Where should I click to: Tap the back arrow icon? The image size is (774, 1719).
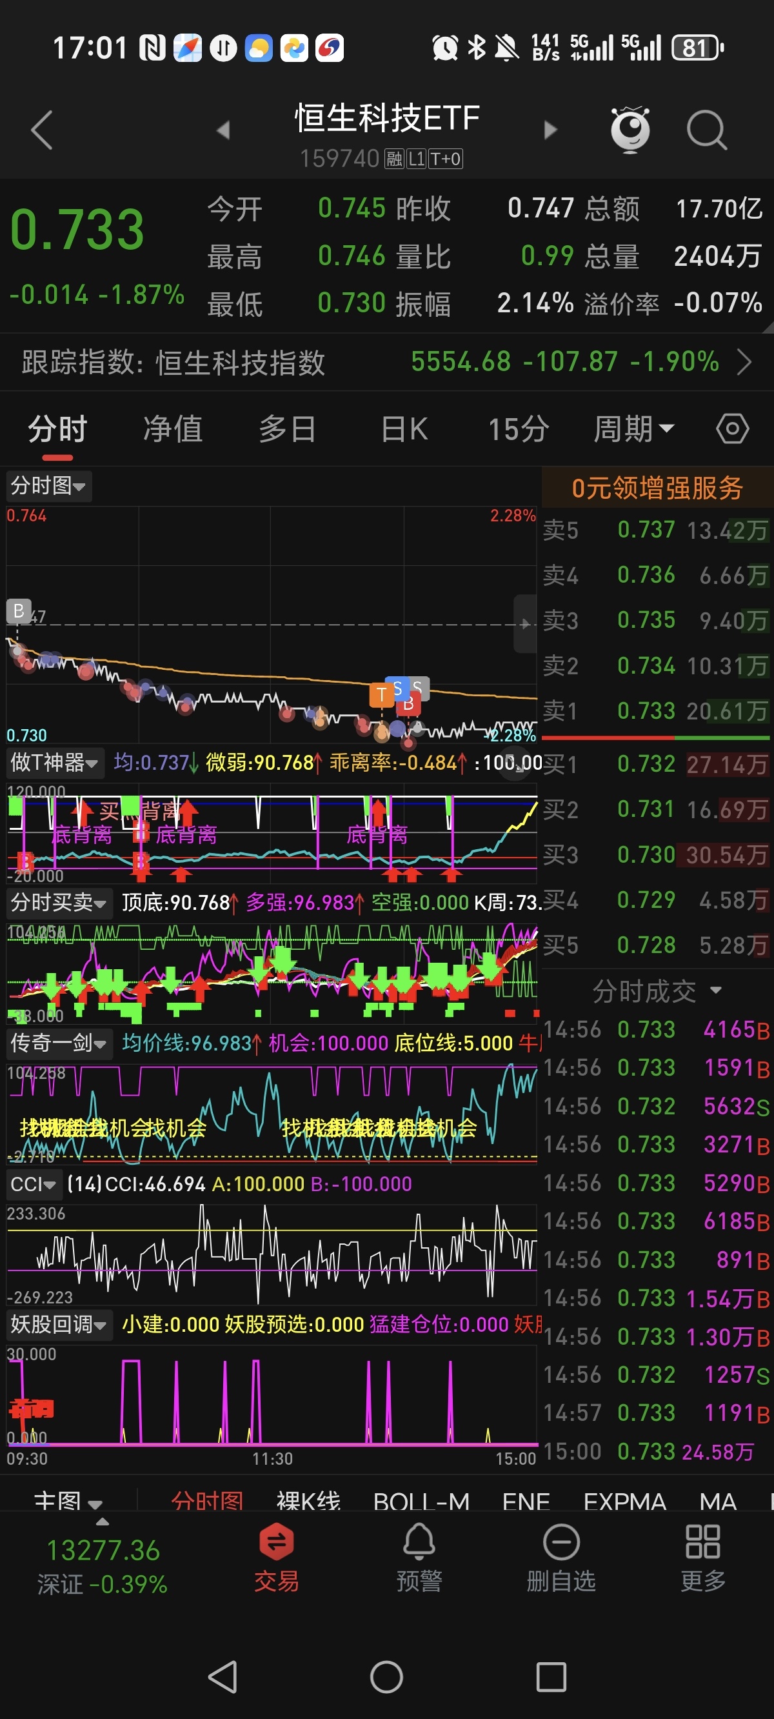(x=41, y=130)
